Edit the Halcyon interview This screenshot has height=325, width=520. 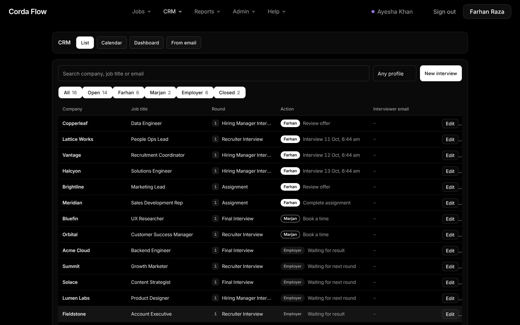click(450, 171)
